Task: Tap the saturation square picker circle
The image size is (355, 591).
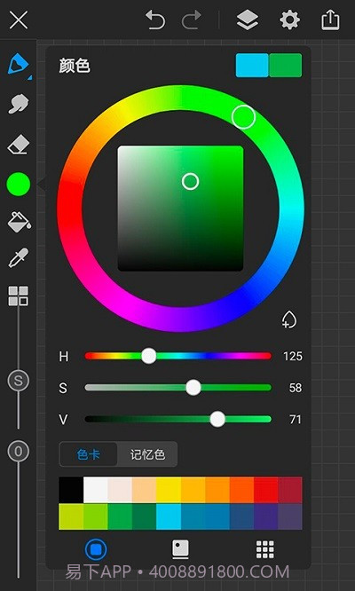Action: (x=190, y=181)
